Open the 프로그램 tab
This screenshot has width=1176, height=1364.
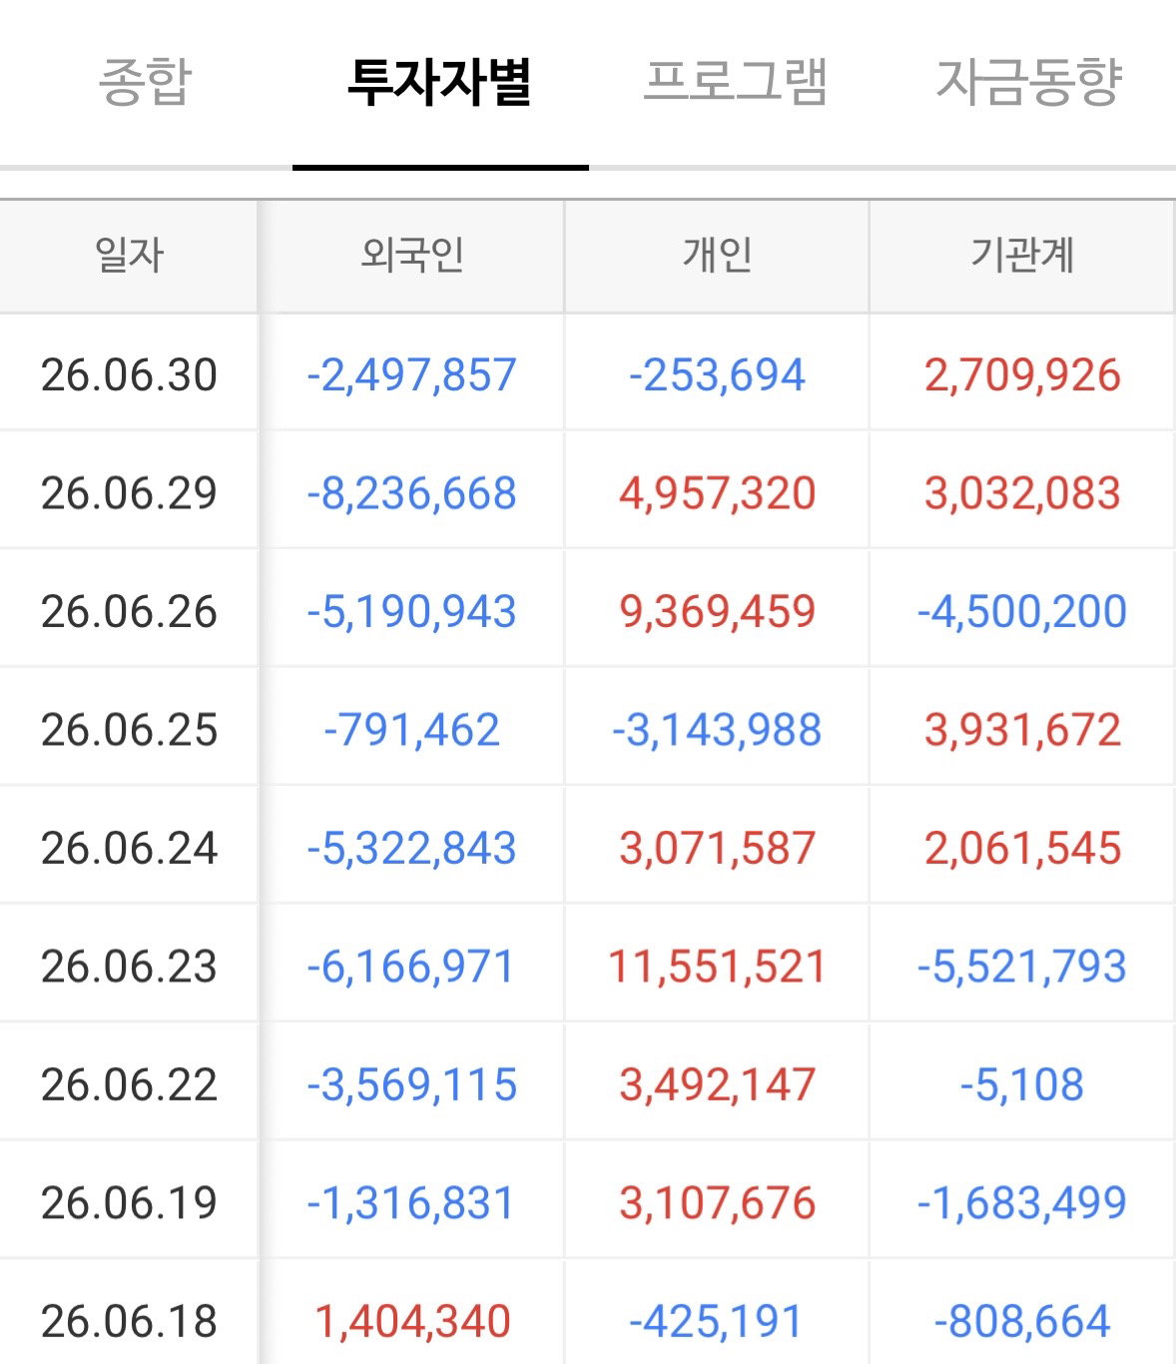[x=736, y=82]
